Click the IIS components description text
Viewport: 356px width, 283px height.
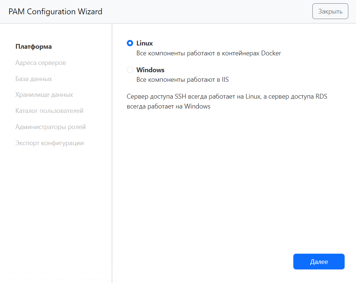(182, 80)
